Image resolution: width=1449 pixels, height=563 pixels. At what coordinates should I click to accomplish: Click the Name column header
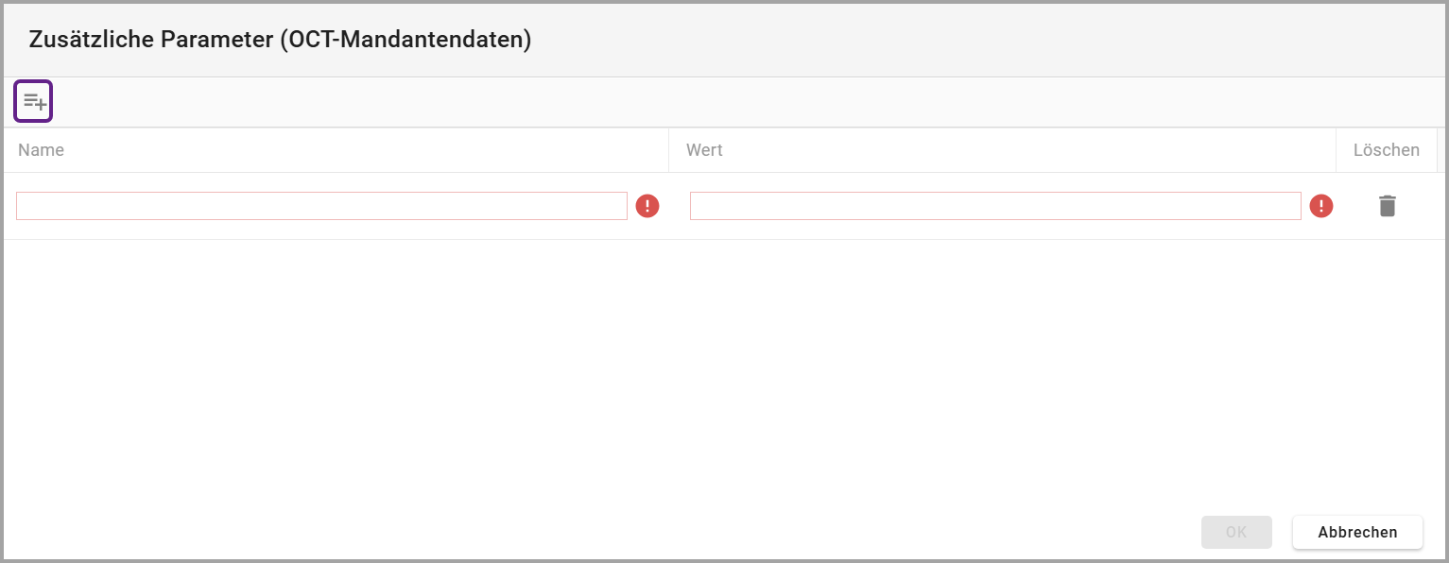(42, 150)
